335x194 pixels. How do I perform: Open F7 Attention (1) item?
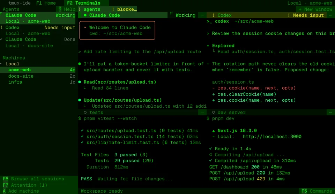[x=25, y=185]
